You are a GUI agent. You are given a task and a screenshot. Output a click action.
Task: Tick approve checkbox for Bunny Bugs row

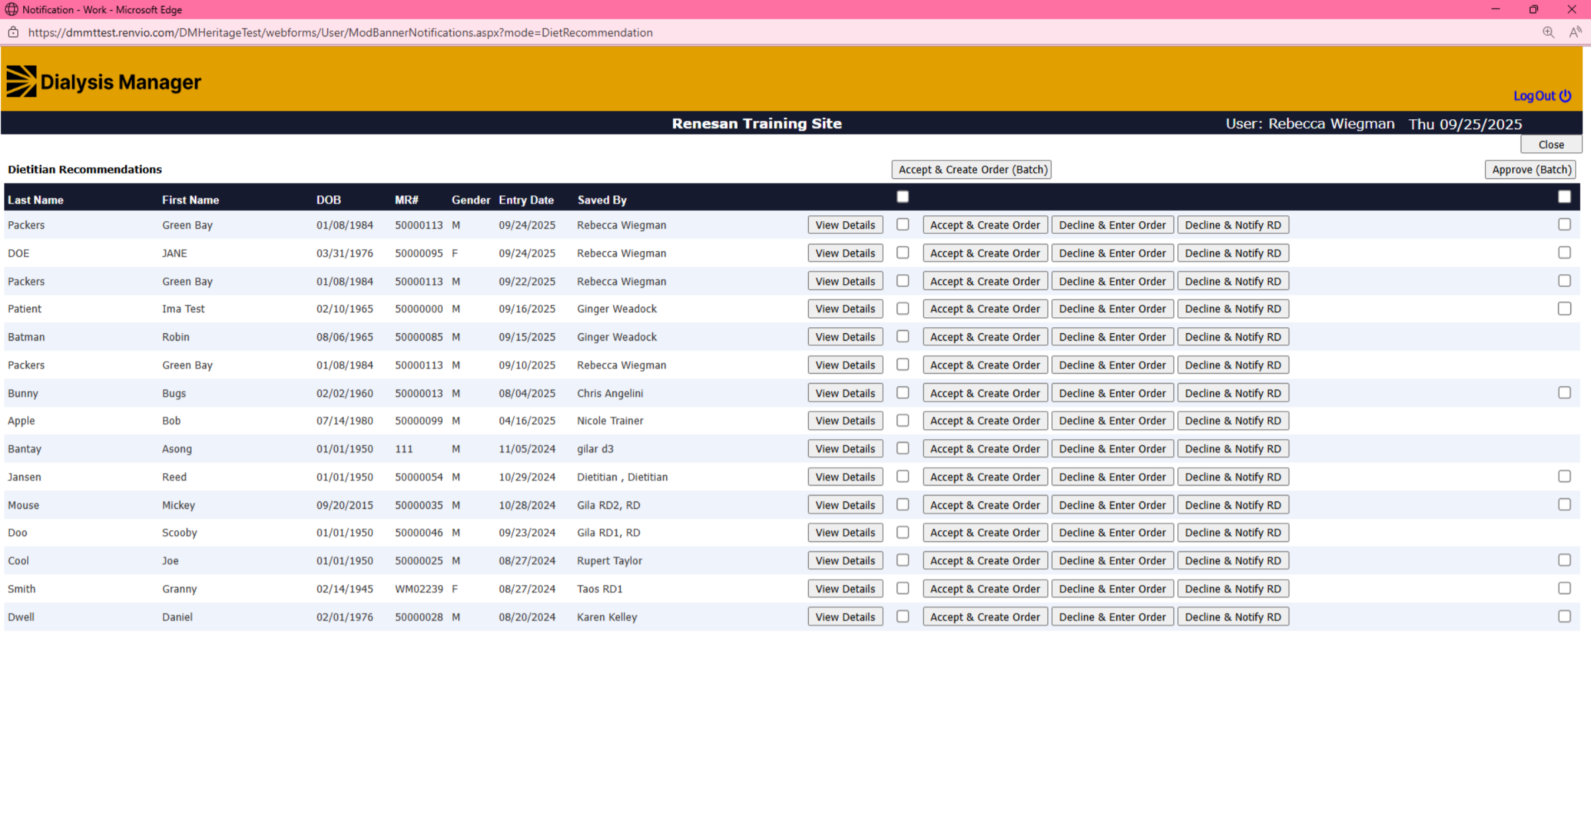1564,393
